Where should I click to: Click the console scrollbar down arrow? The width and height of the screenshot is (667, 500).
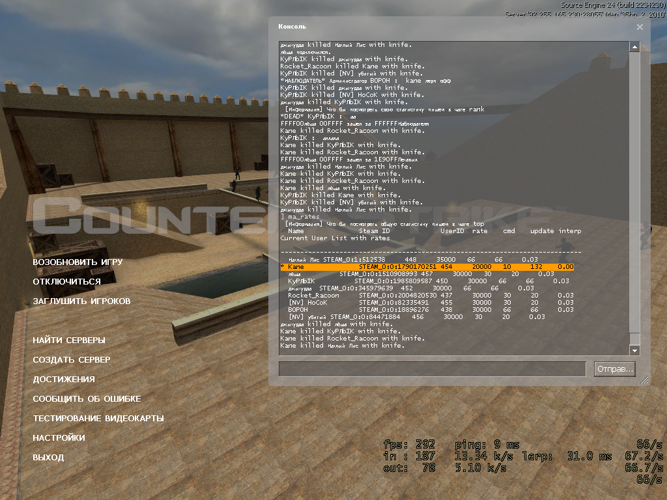tap(634, 350)
